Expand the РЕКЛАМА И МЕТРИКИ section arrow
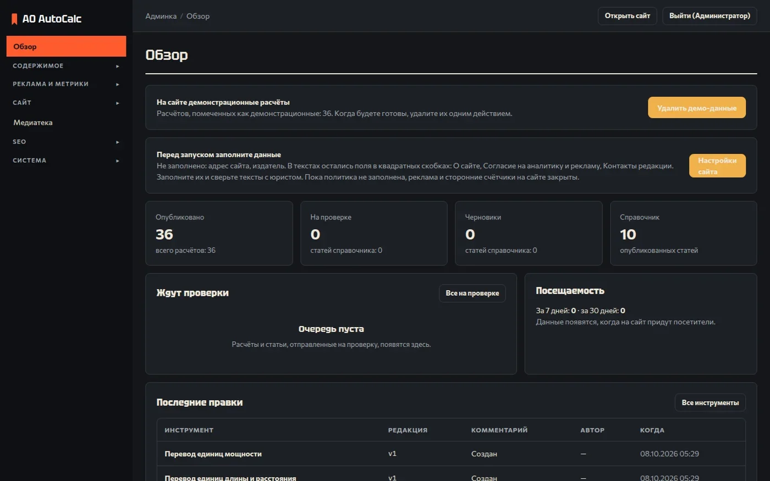Screen dimensions: 770x481 click(118, 84)
